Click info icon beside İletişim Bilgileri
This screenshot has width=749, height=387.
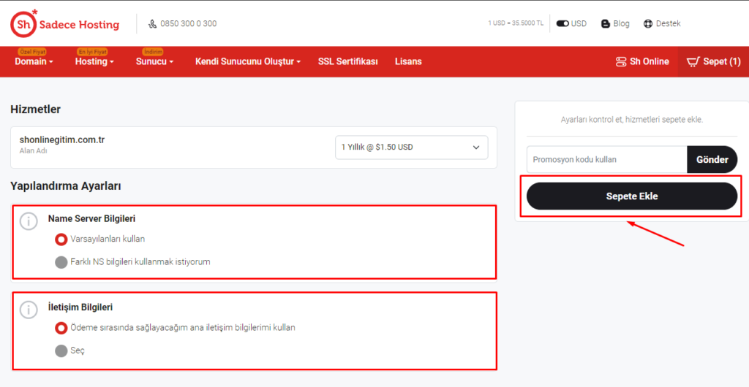(x=29, y=310)
